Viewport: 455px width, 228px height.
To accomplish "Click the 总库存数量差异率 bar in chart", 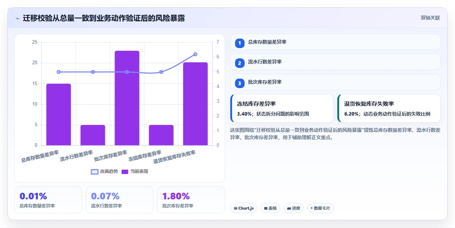I will tap(58, 115).
